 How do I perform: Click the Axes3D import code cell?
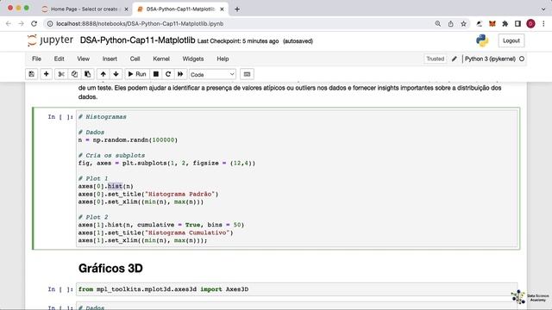(297, 289)
